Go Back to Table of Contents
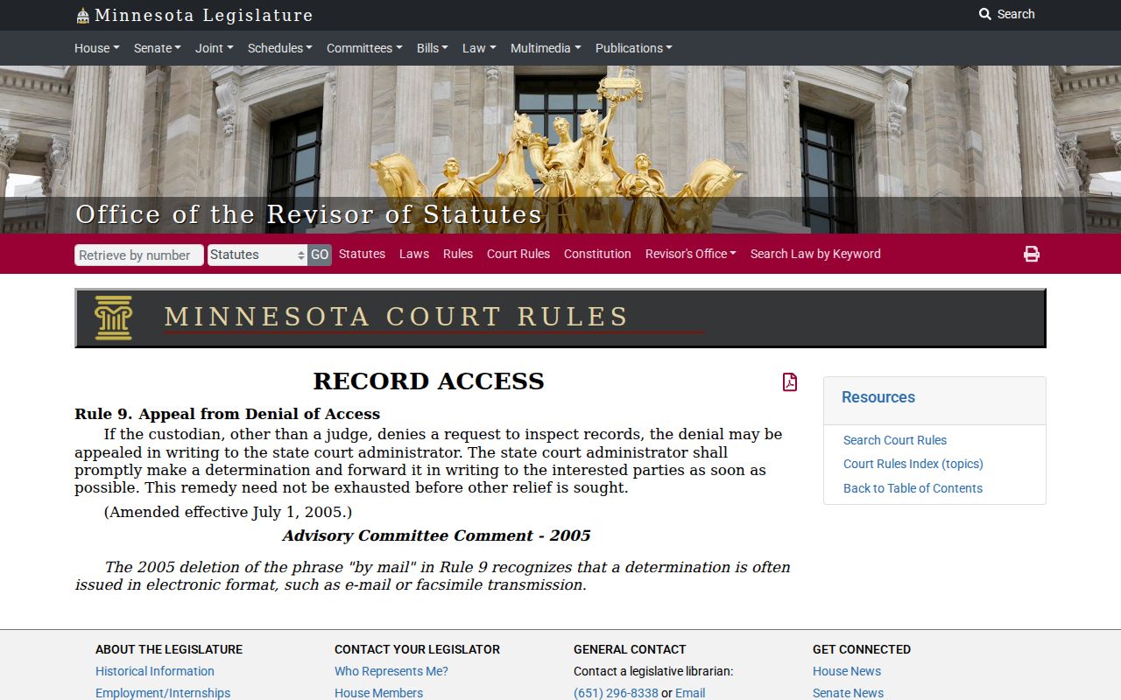Image resolution: width=1121 pixels, height=700 pixels. 913,488
